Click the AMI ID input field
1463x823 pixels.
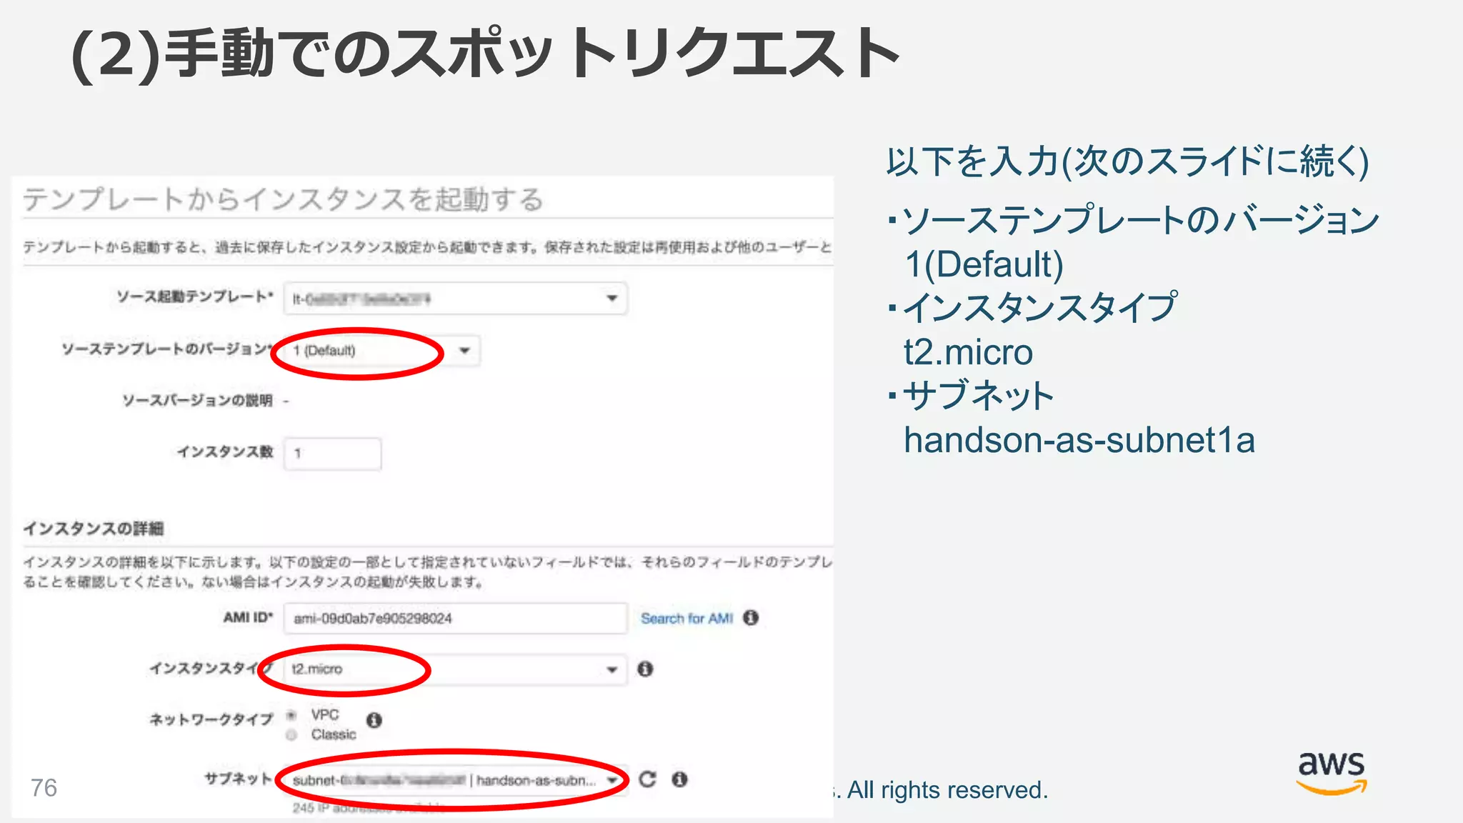(455, 618)
